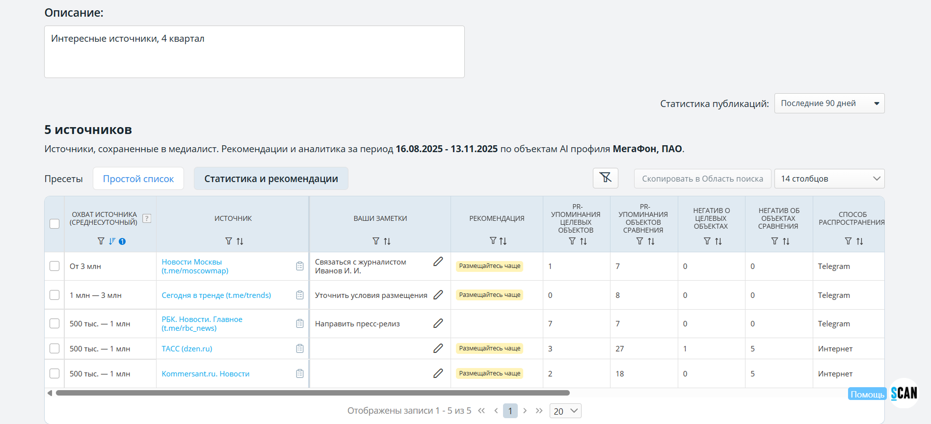
Task: Click the clear filters funnel icon
Action: 605,178
